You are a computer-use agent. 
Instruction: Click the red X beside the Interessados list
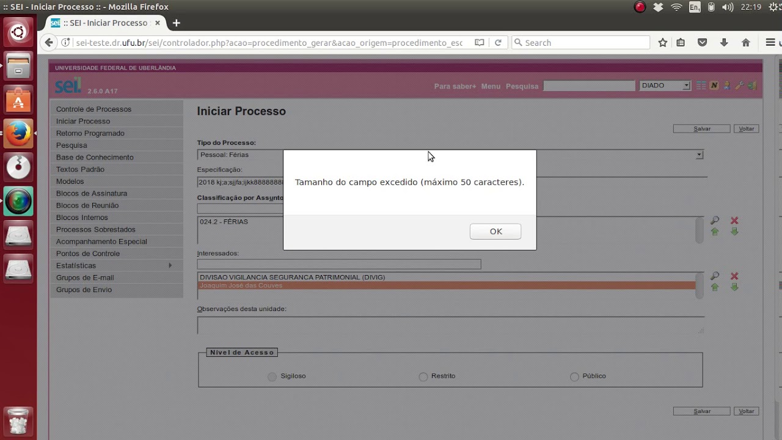[734, 276]
